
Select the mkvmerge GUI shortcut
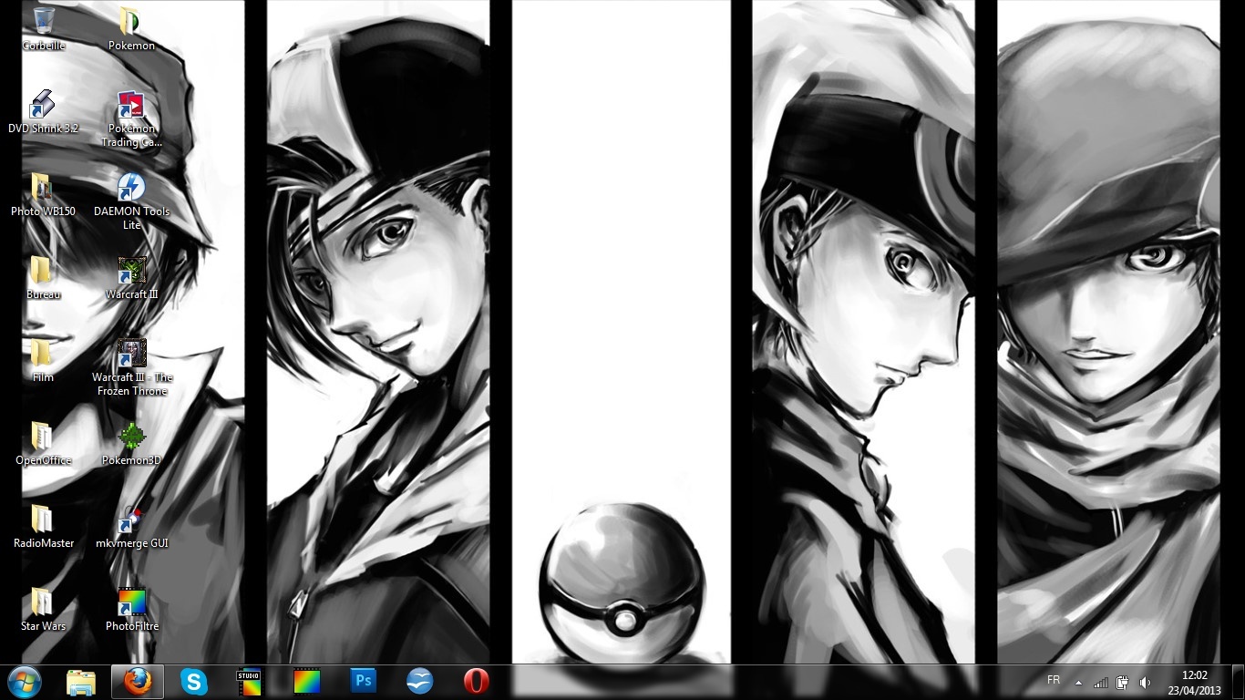(131, 526)
